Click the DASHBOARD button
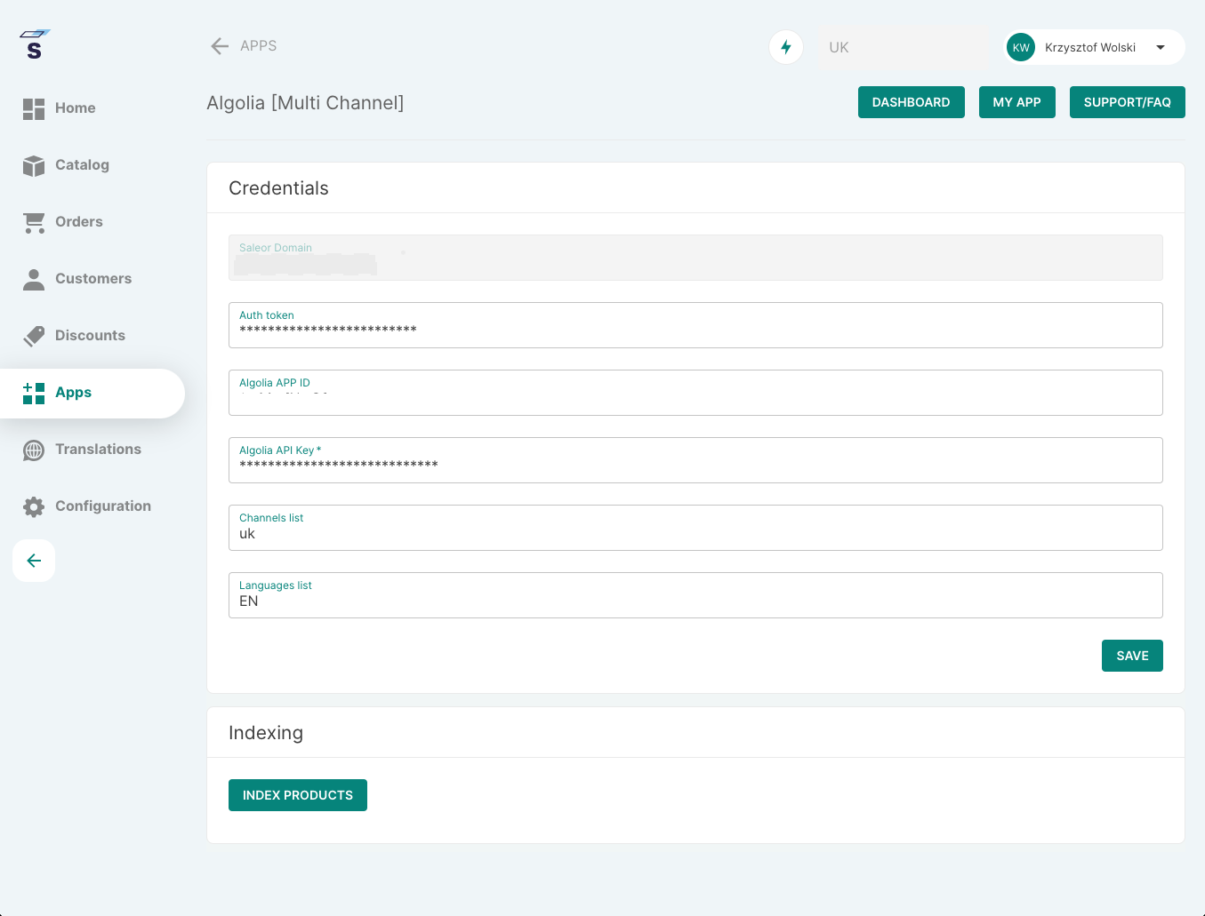The width and height of the screenshot is (1205, 916). point(912,102)
